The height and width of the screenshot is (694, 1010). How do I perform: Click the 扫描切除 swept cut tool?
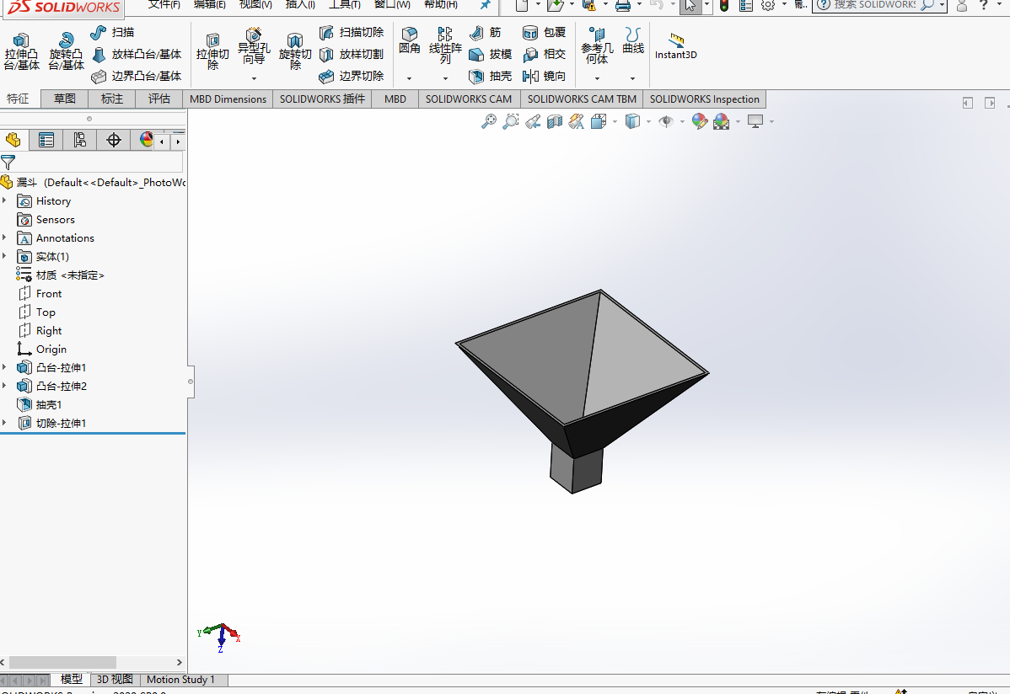(352, 32)
